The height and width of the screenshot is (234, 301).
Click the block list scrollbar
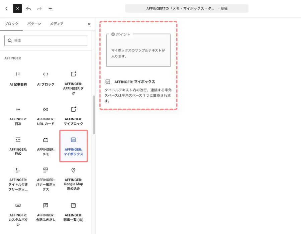coord(94,115)
